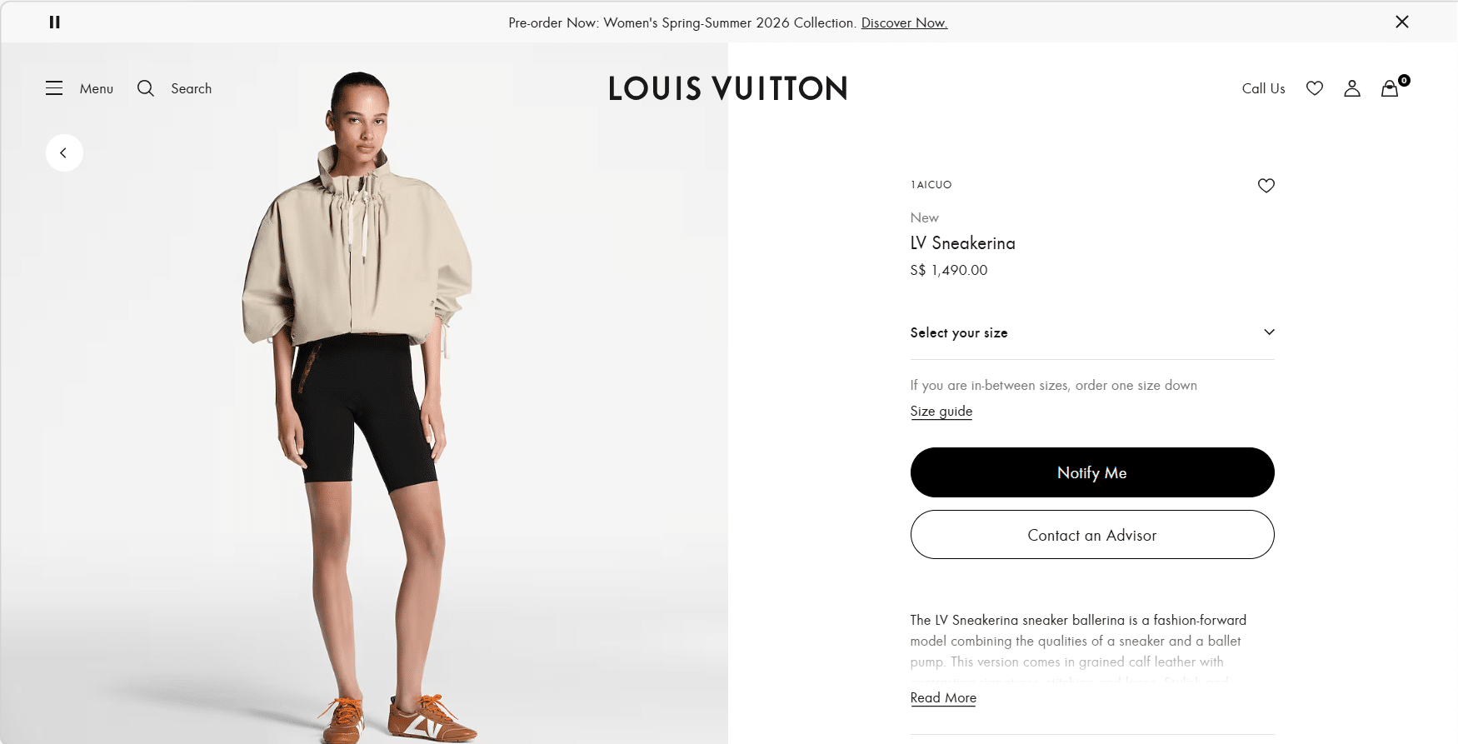The image size is (1458, 744).
Task: Open the Call Us option
Action: tap(1263, 88)
